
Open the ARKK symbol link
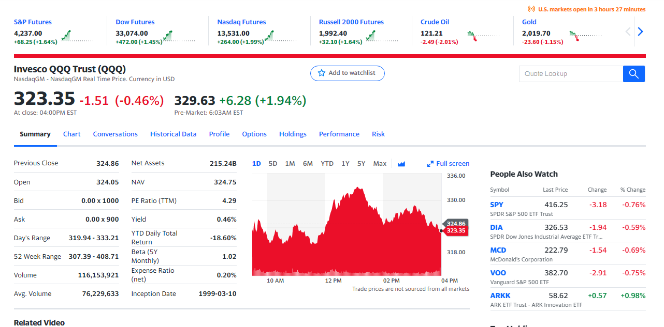pyautogui.click(x=500, y=296)
